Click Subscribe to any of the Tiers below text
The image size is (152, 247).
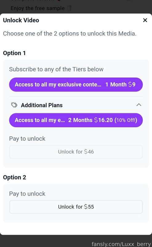(x=56, y=69)
